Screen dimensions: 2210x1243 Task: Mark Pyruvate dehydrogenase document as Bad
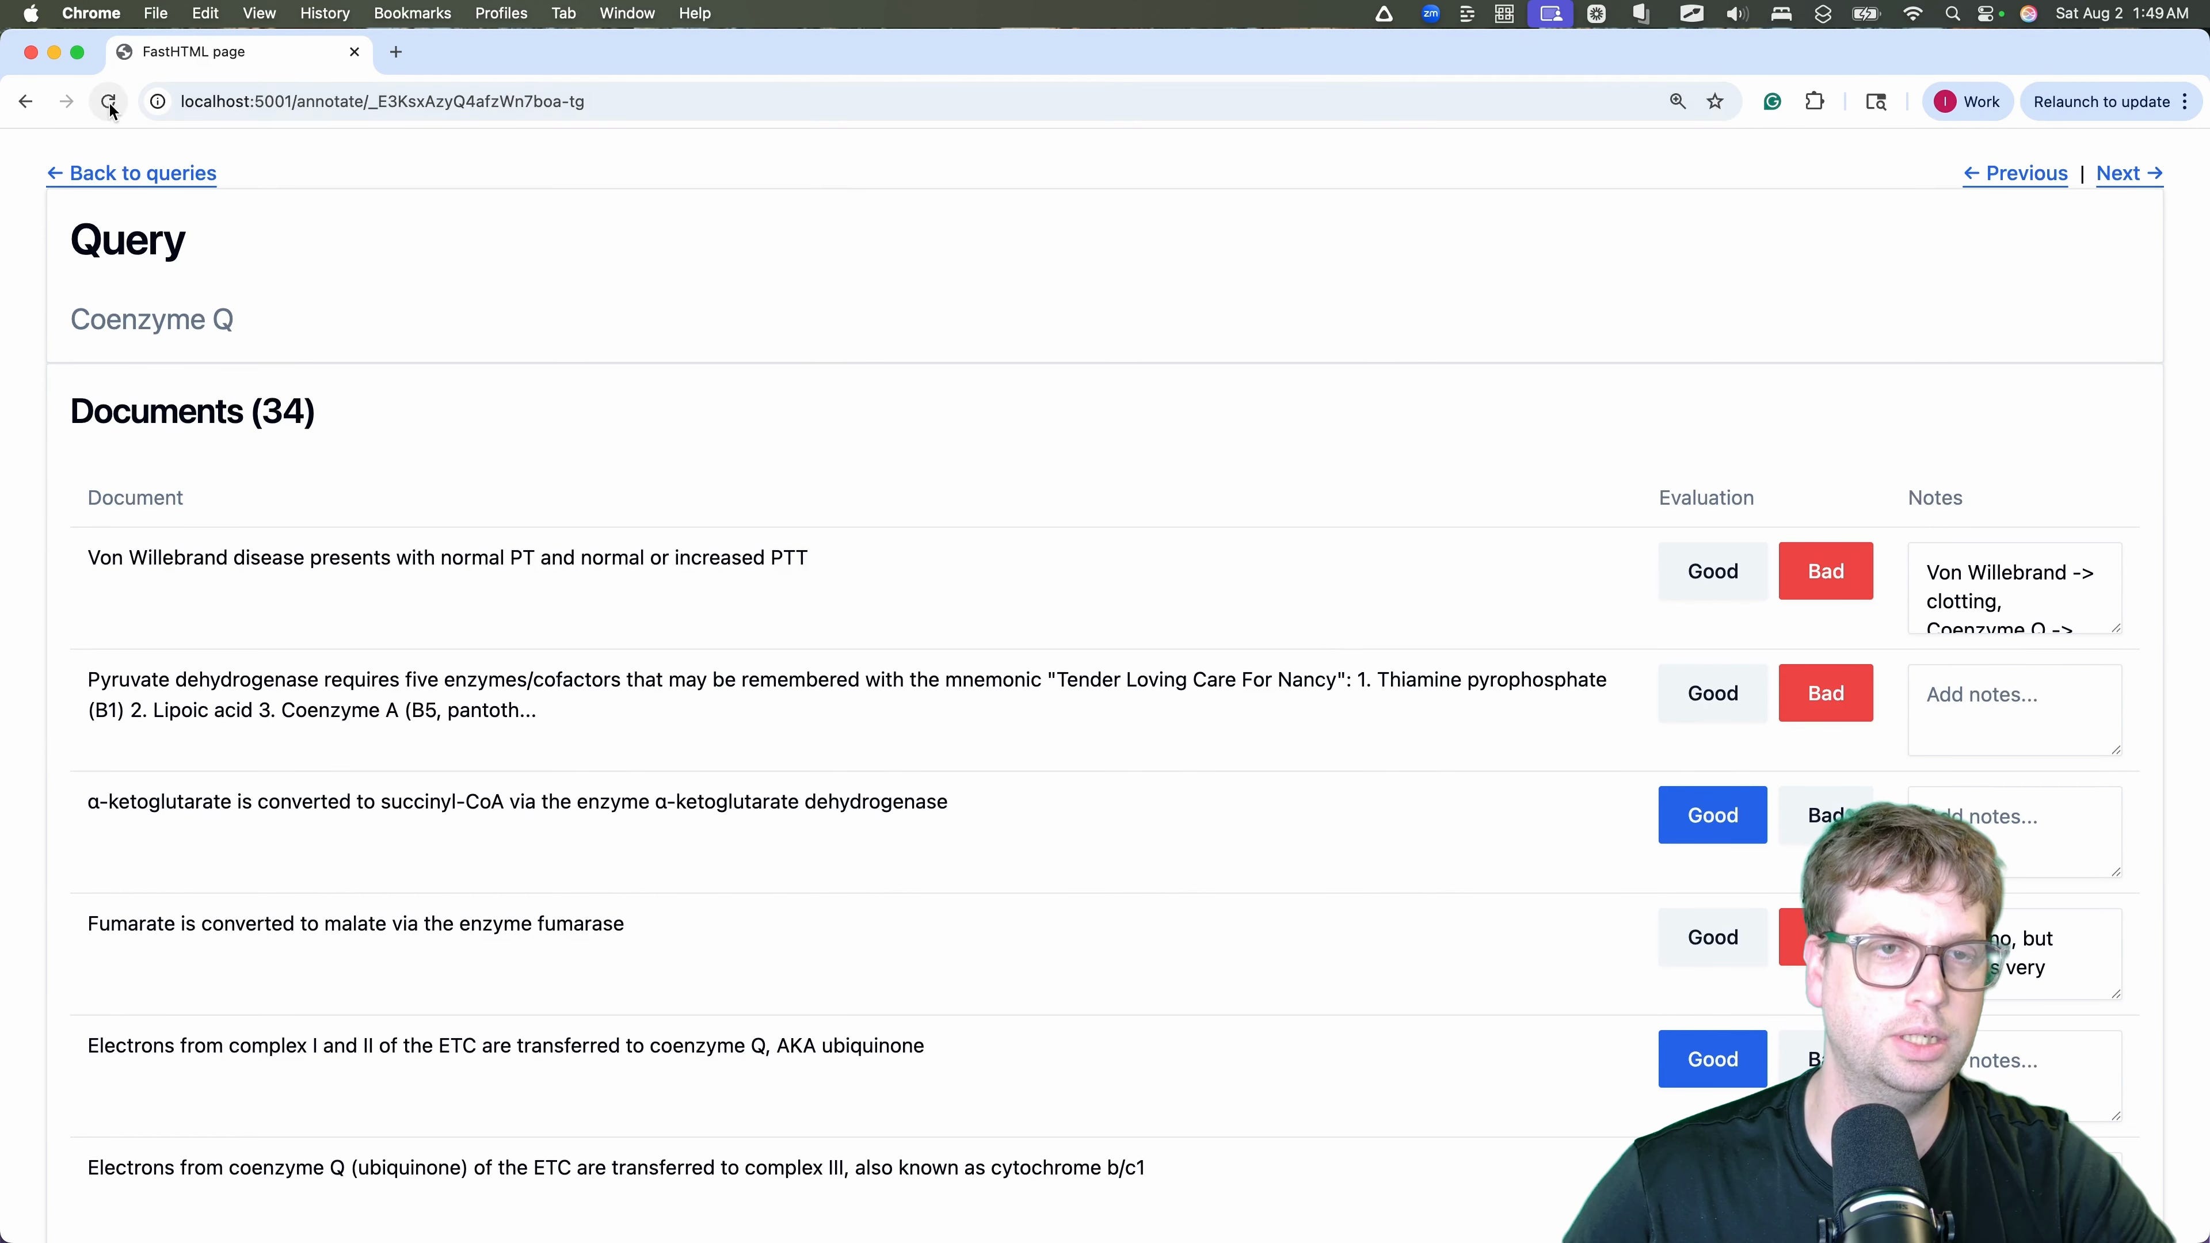point(1825,693)
